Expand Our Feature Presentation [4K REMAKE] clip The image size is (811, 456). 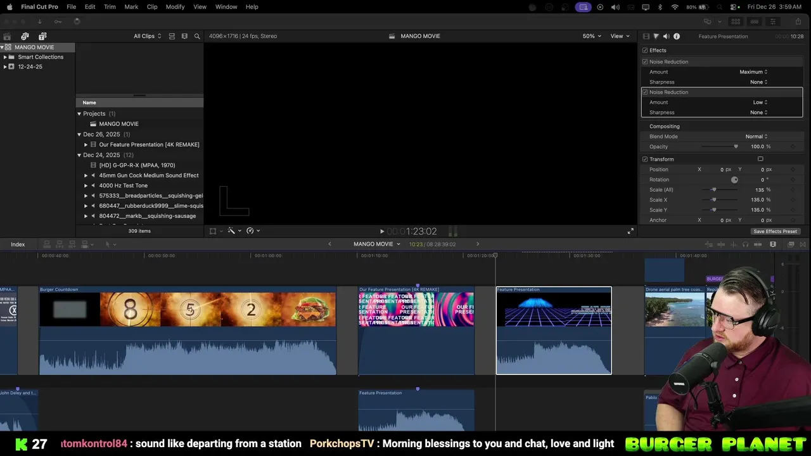pyautogui.click(x=86, y=145)
